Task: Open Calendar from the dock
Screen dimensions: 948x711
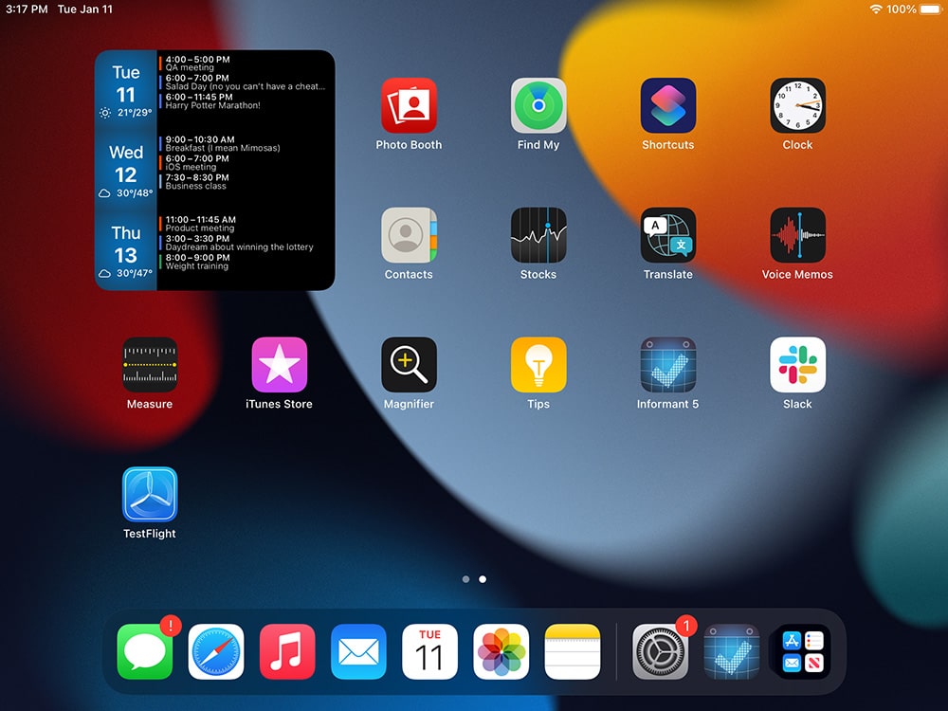Action: 429,652
